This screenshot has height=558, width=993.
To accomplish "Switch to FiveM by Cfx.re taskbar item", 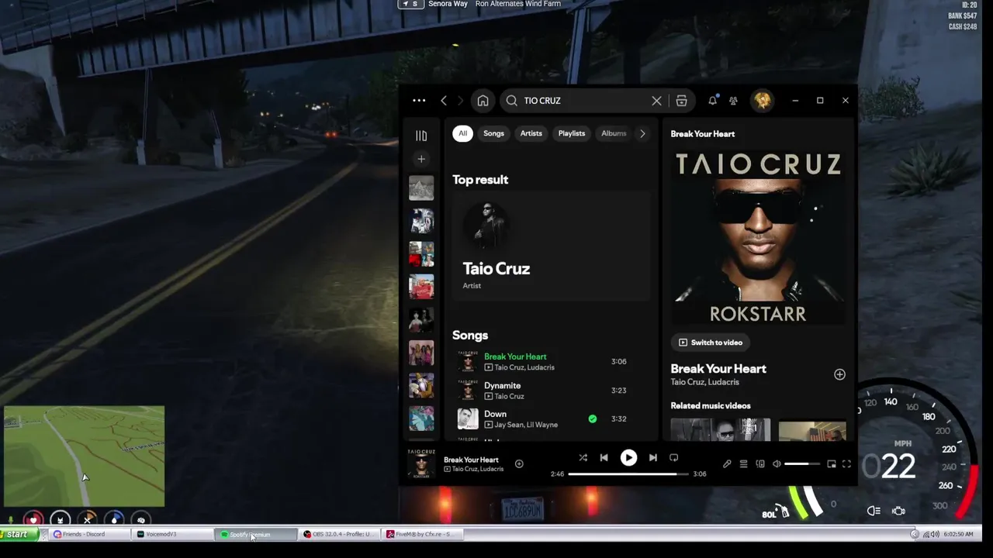I will (423, 534).
